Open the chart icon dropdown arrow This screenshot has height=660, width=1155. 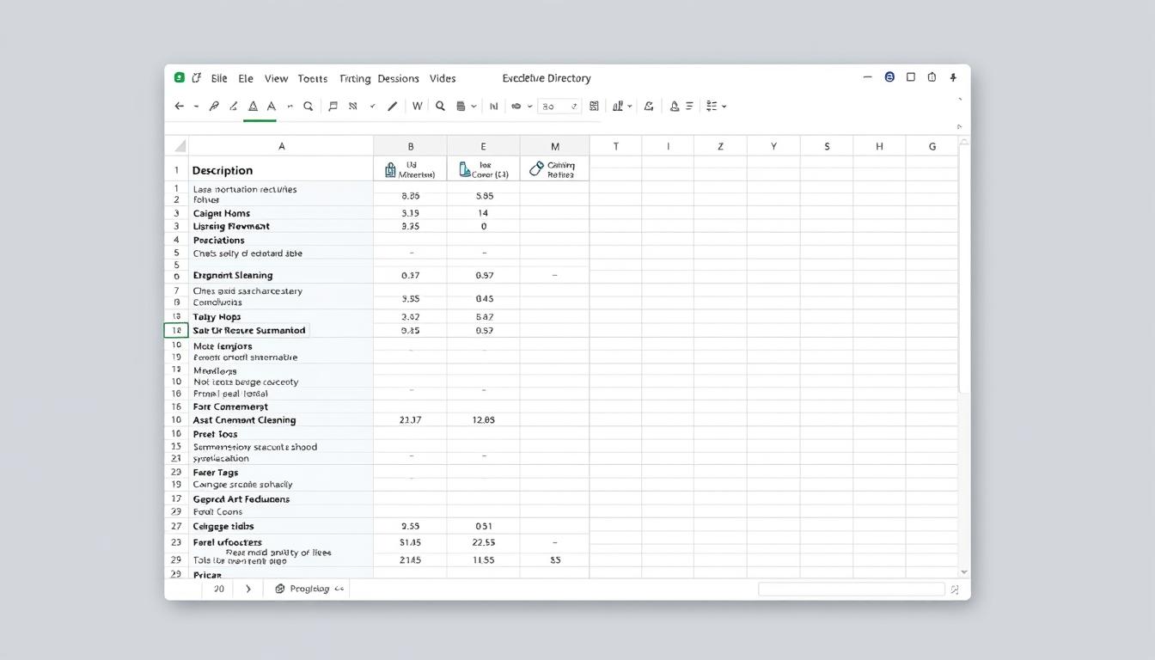click(630, 107)
